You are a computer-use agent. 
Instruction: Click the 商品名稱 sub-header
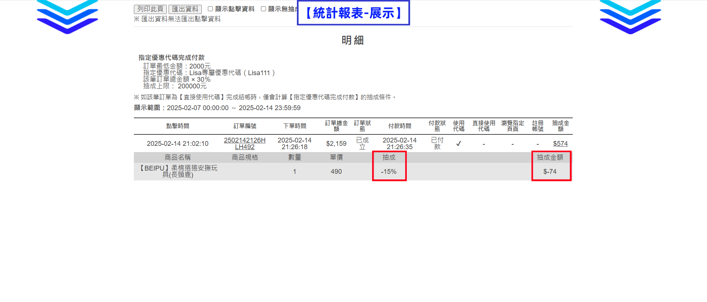click(x=177, y=157)
